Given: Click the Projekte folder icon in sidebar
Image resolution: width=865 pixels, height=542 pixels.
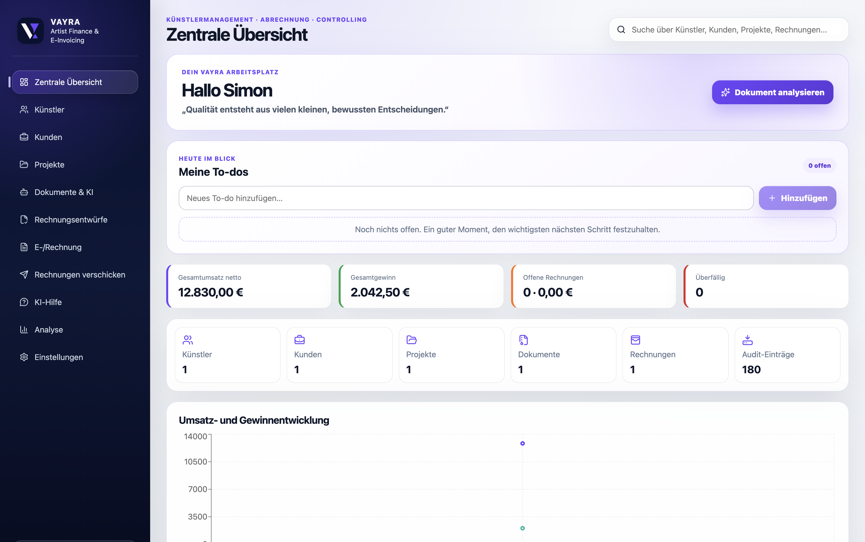Looking at the screenshot, I should coord(24,164).
